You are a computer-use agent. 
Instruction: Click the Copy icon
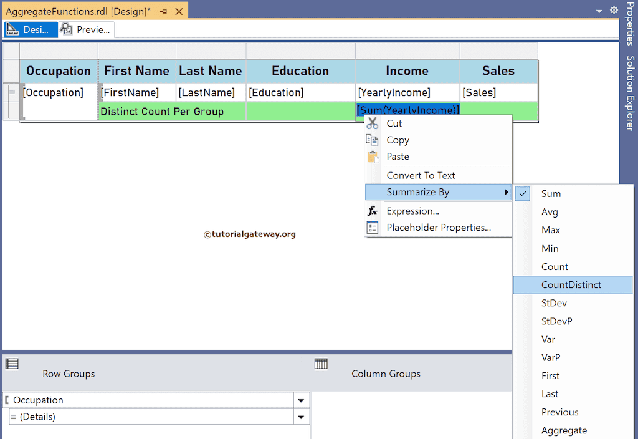[x=373, y=140]
